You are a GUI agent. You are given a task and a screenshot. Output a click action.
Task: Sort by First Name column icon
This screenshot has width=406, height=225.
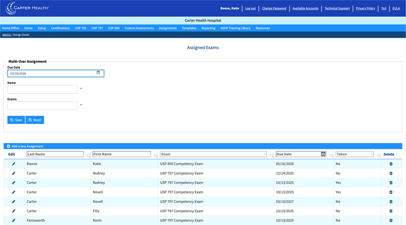tap(155, 155)
